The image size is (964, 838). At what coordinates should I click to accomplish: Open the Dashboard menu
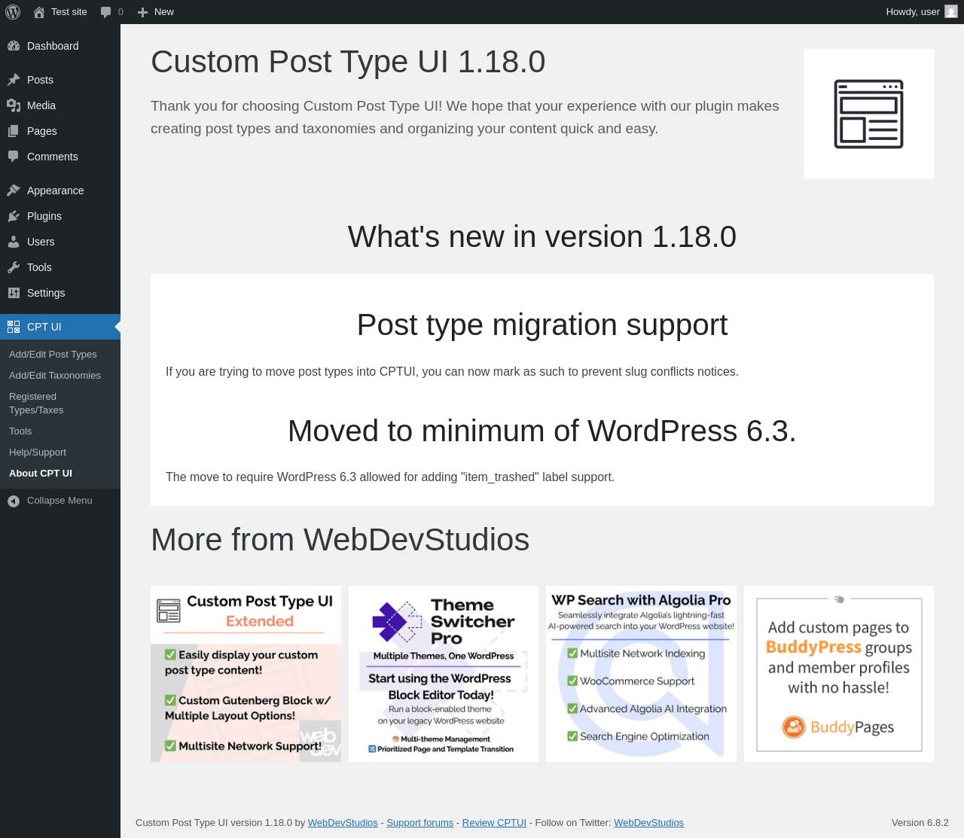click(x=53, y=46)
